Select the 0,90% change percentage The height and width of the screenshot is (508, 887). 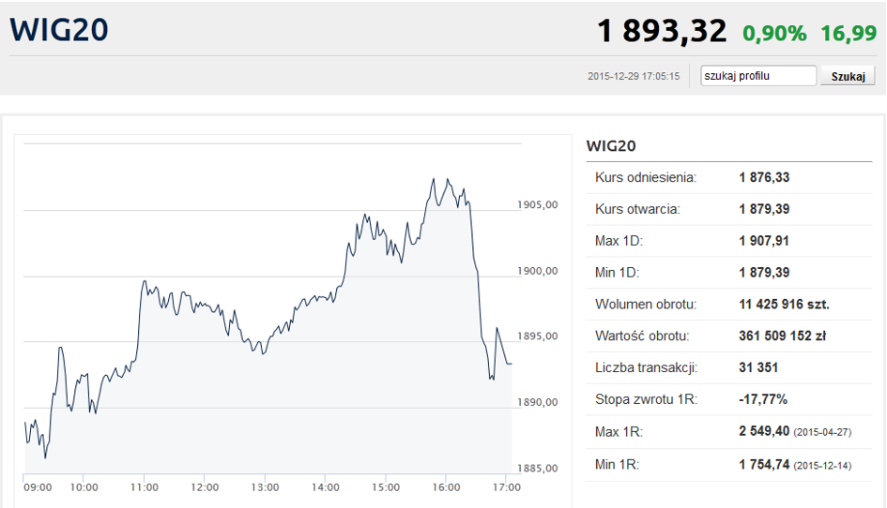tap(774, 34)
